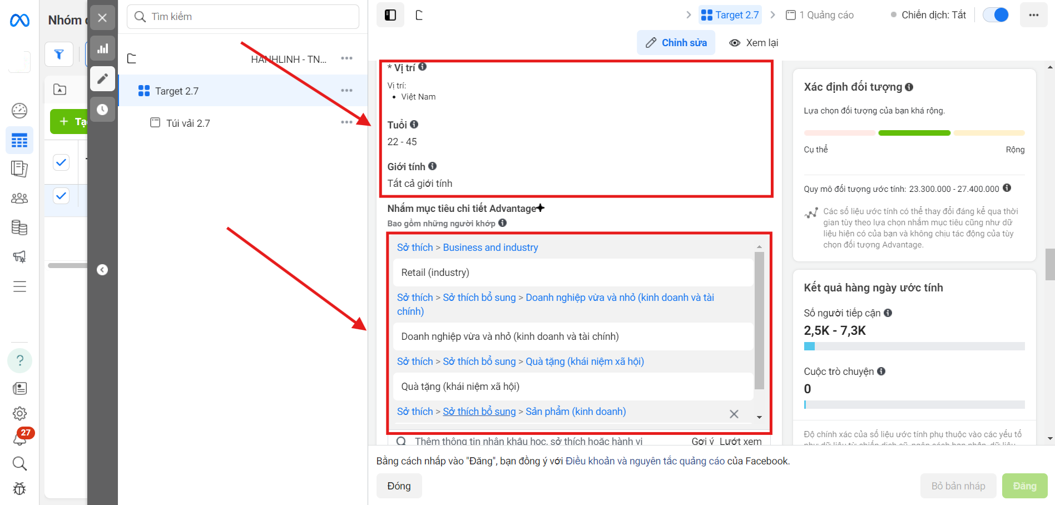Select Retail (industry) interest item

pos(573,273)
